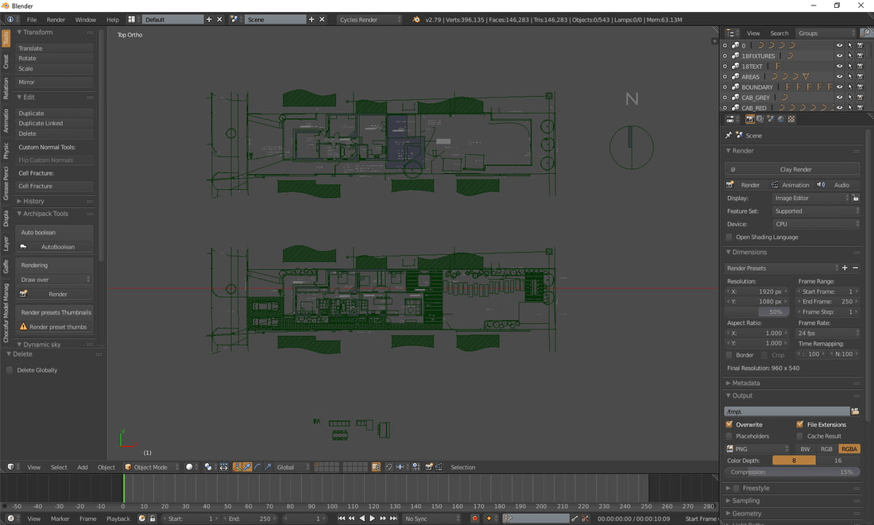The height and width of the screenshot is (525, 874).
Task: Disable the Overwrite checkbox
Action: click(729, 425)
